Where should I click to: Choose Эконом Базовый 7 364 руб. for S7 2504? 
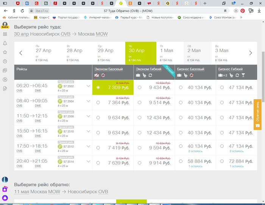tap(98, 102)
